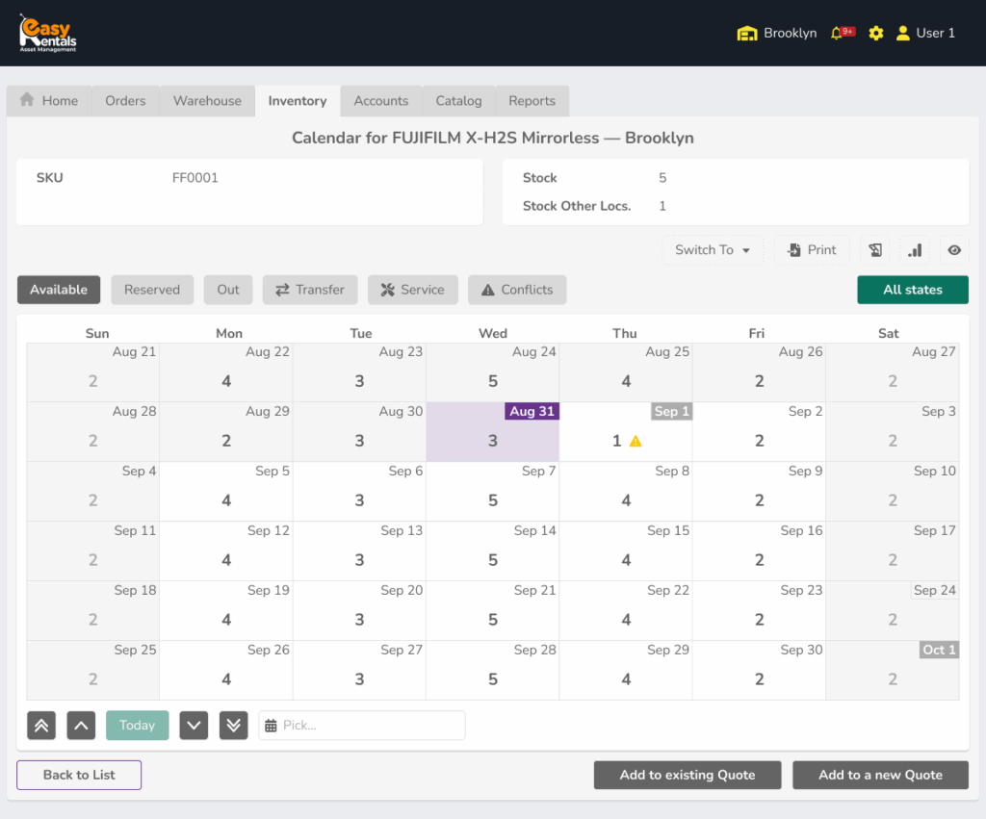Open the Reports tab
This screenshot has height=819, width=986.
(532, 100)
